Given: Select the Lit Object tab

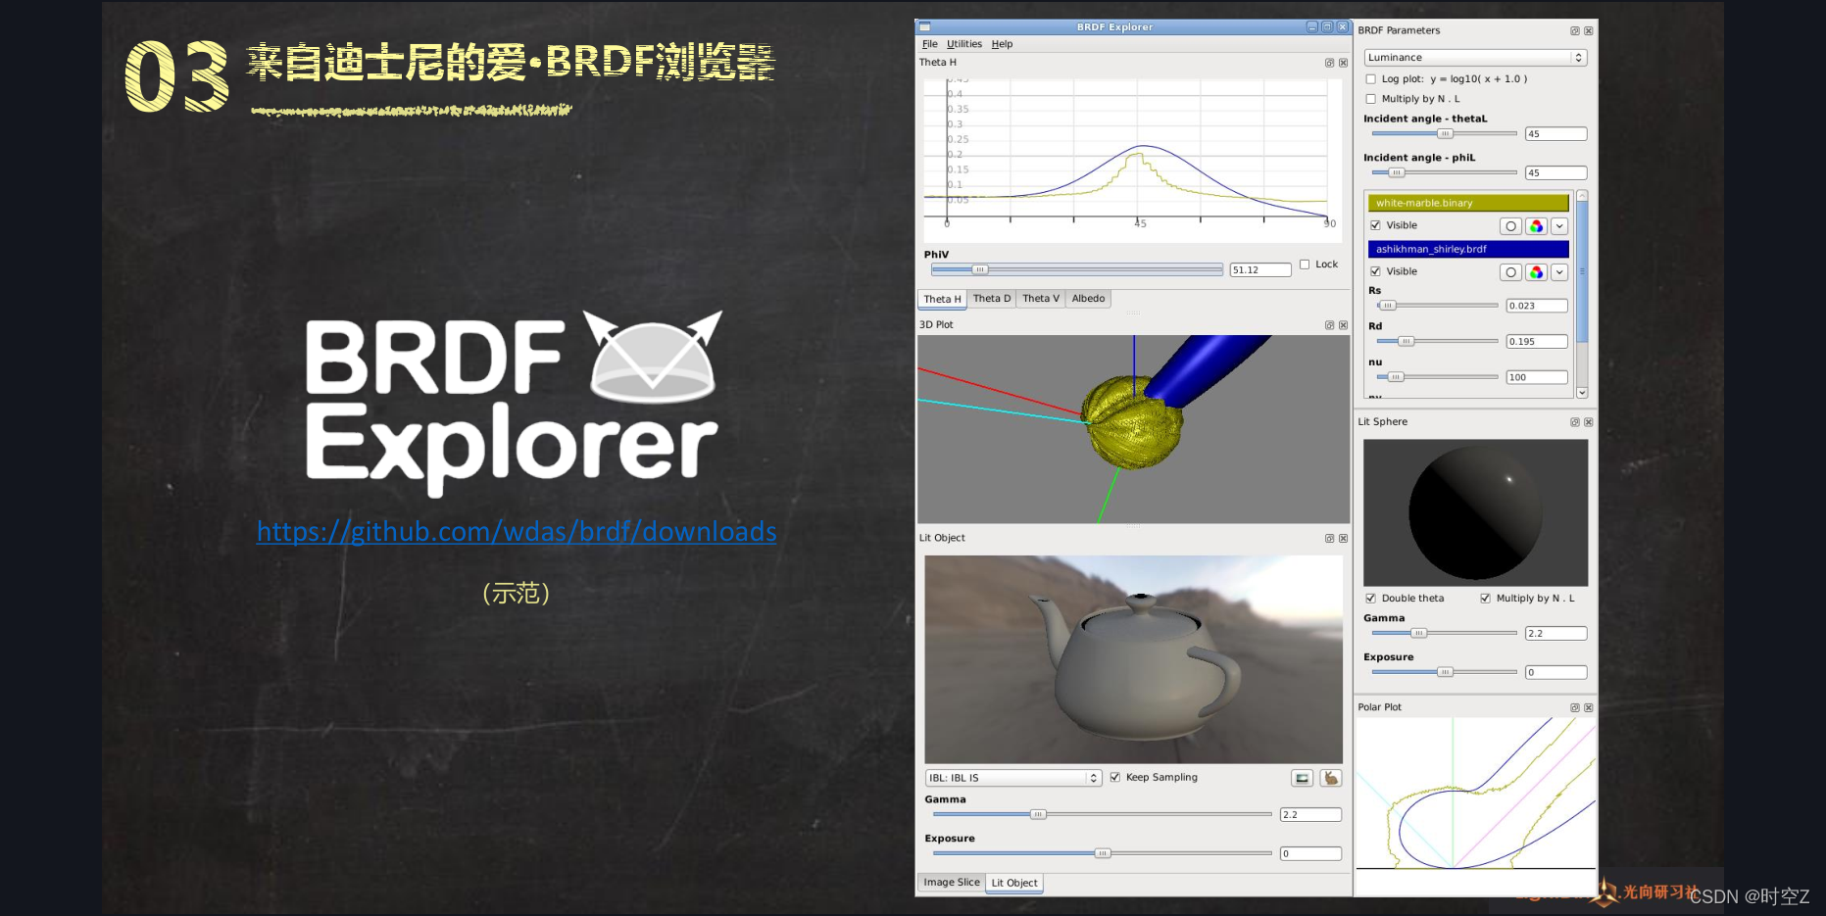Looking at the screenshot, I should 1014,883.
